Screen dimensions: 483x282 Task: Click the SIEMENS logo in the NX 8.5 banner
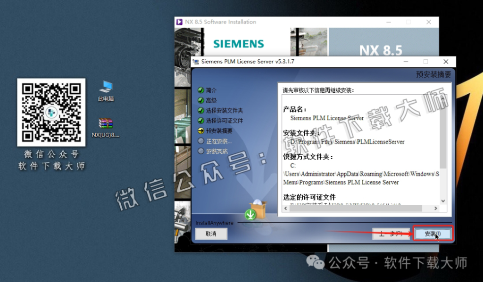point(238,43)
